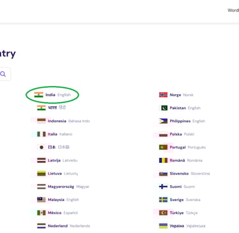Select Magyarország Magyar

[63, 187]
